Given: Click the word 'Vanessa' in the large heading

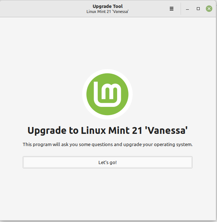Looking at the screenshot, I should (166, 130).
